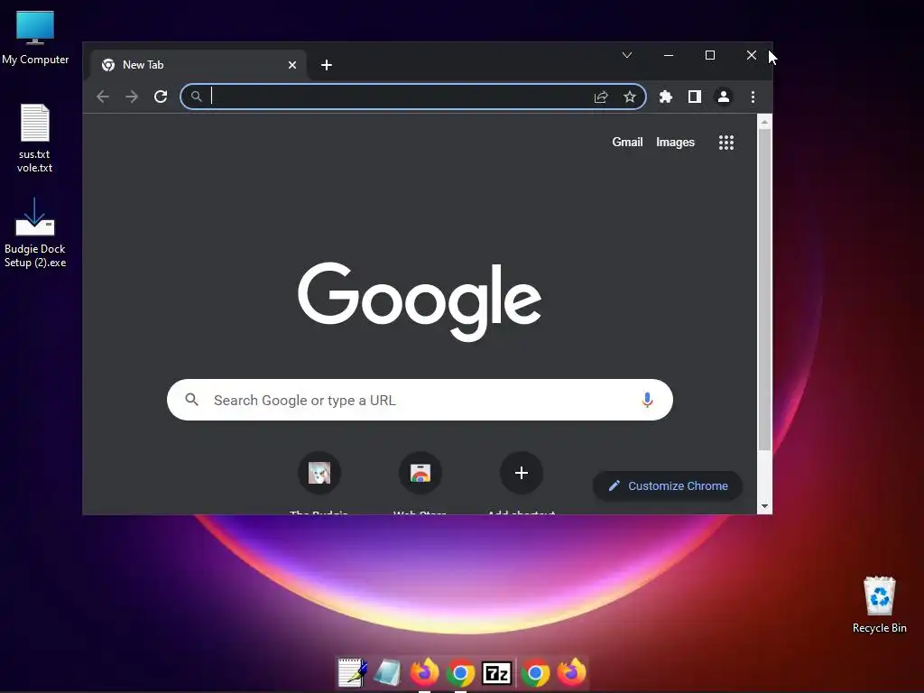Click the forward navigation arrow
Viewport: 924px width, 693px height.
coord(132,97)
